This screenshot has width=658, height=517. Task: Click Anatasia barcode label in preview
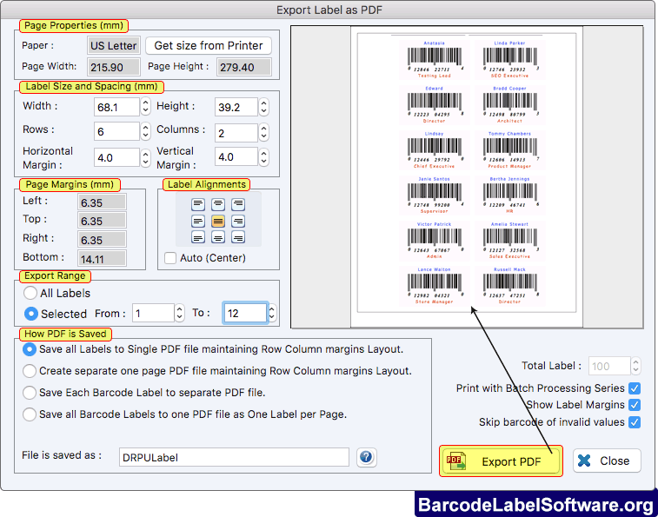click(434, 60)
